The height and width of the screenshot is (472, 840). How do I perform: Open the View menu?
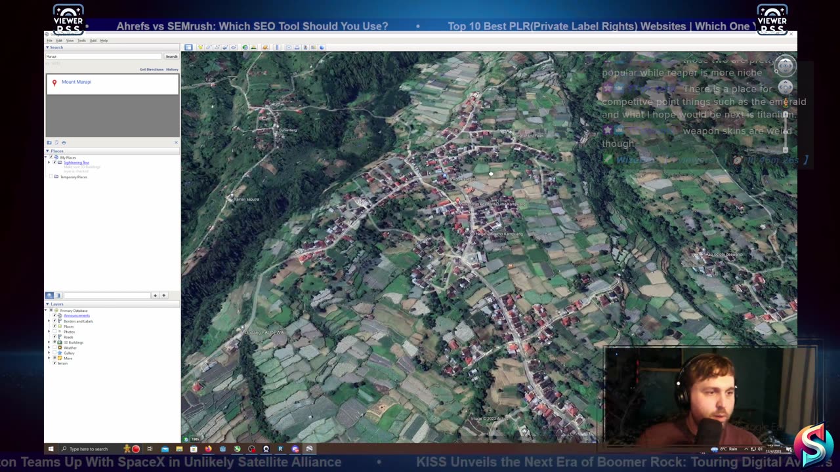pos(70,41)
